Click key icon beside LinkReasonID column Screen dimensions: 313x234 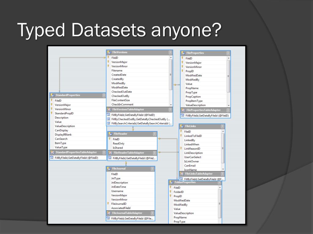181,148
